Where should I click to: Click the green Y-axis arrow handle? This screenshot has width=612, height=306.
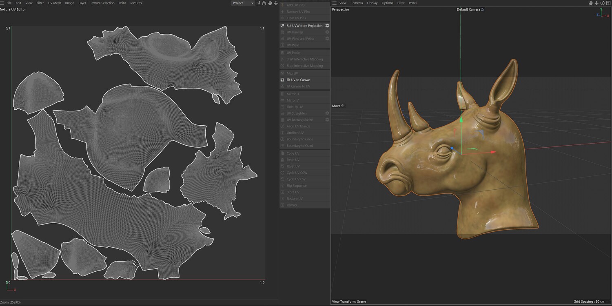461,120
